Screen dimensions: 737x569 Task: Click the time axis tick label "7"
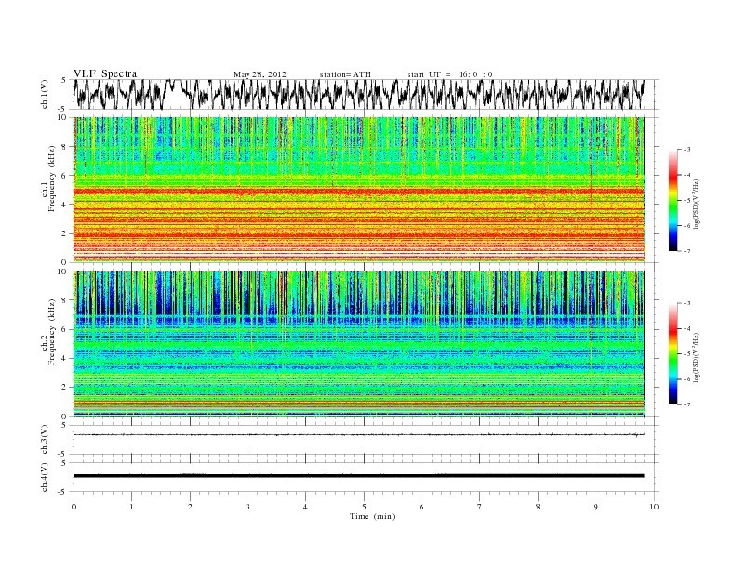[480, 507]
